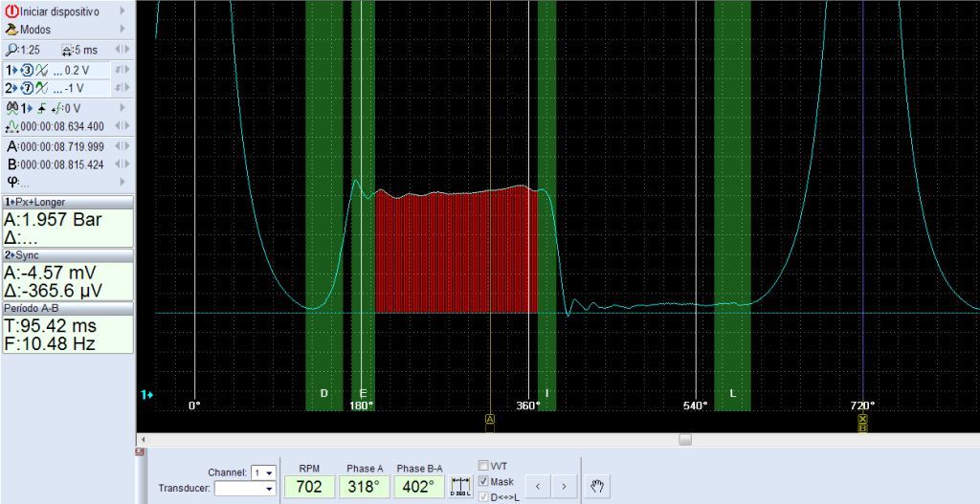Click the next cycle arrow button
Image resolution: width=980 pixels, height=504 pixels.
tap(564, 487)
